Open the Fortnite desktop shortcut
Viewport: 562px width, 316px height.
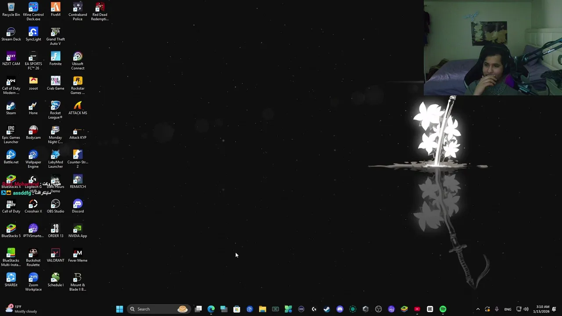55,59
